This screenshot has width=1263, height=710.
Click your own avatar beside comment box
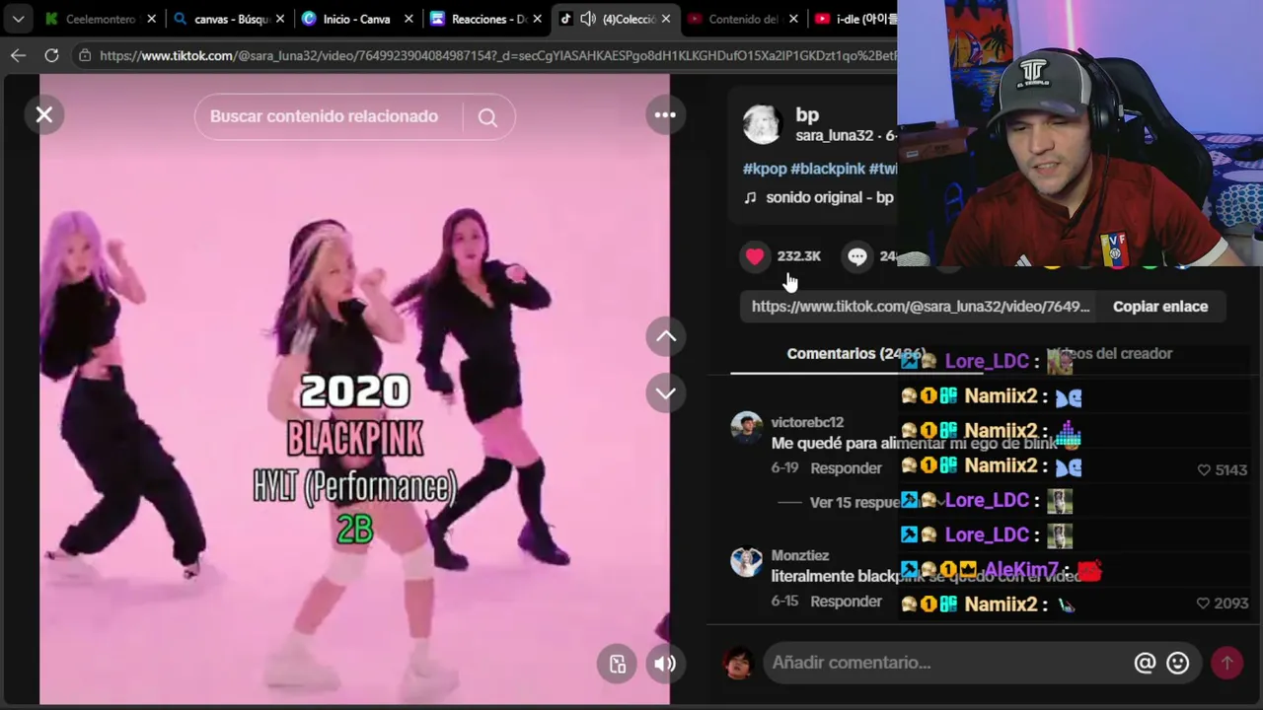coord(738,663)
